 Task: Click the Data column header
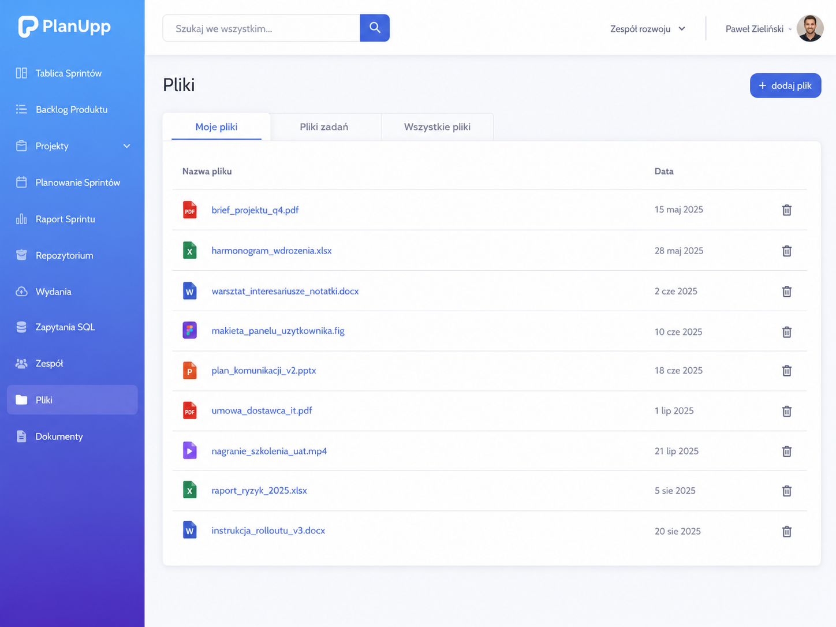coord(664,171)
